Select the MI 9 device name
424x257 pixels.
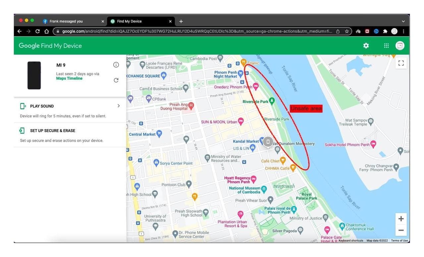(61, 65)
